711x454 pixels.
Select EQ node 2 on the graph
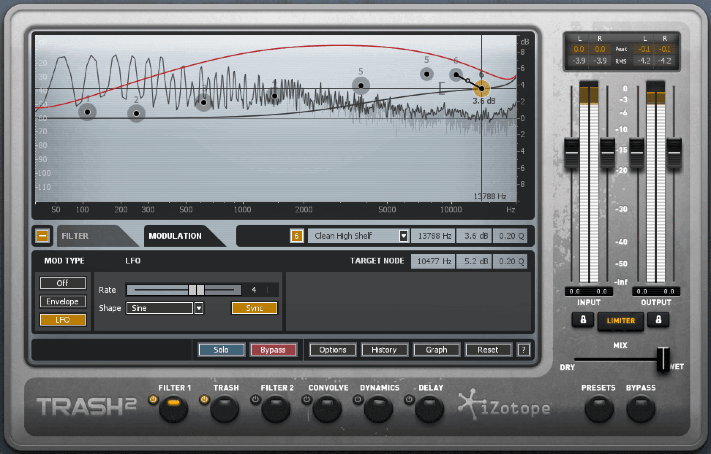point(136,113)
